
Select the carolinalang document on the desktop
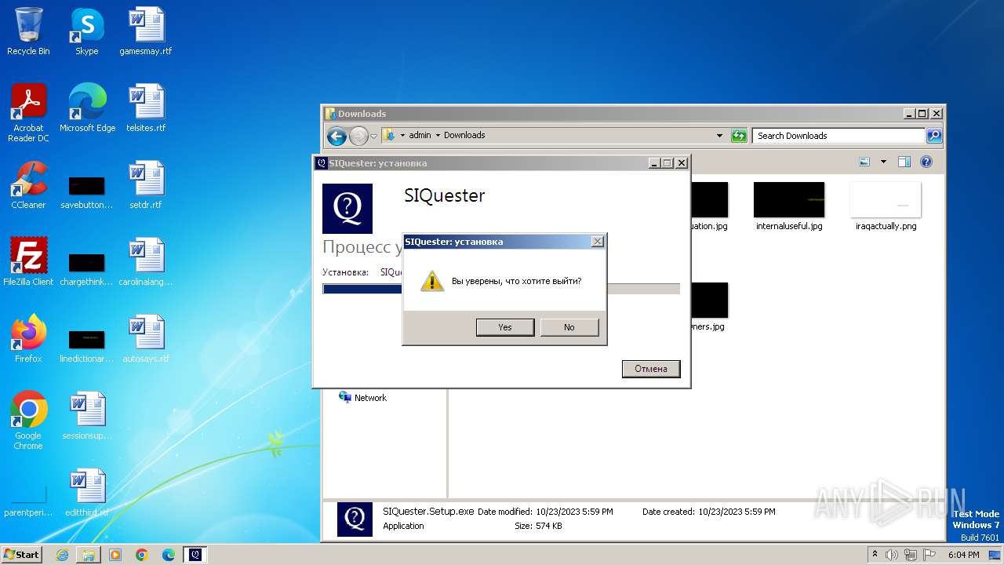point(146,262)
